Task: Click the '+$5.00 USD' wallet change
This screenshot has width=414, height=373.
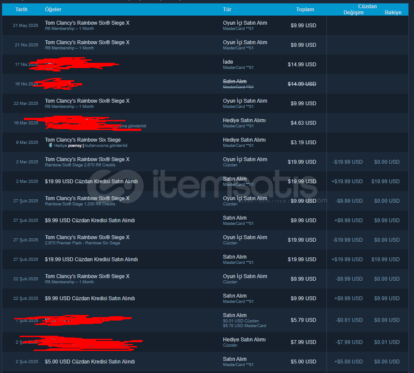Action: point(348,362)
